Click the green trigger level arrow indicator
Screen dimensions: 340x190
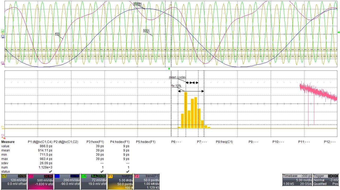coord(338,32)
